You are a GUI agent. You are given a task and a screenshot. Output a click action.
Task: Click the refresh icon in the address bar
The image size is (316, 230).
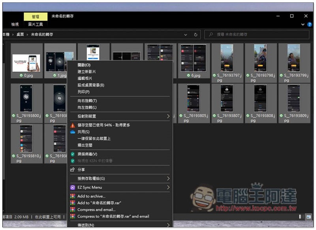[196, 35]
